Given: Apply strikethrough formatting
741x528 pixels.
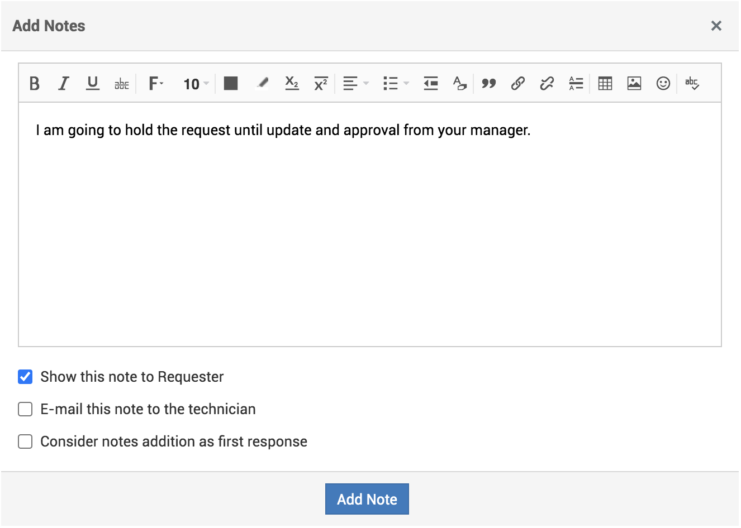Looking at the screenshot, I should coord(122,84).
